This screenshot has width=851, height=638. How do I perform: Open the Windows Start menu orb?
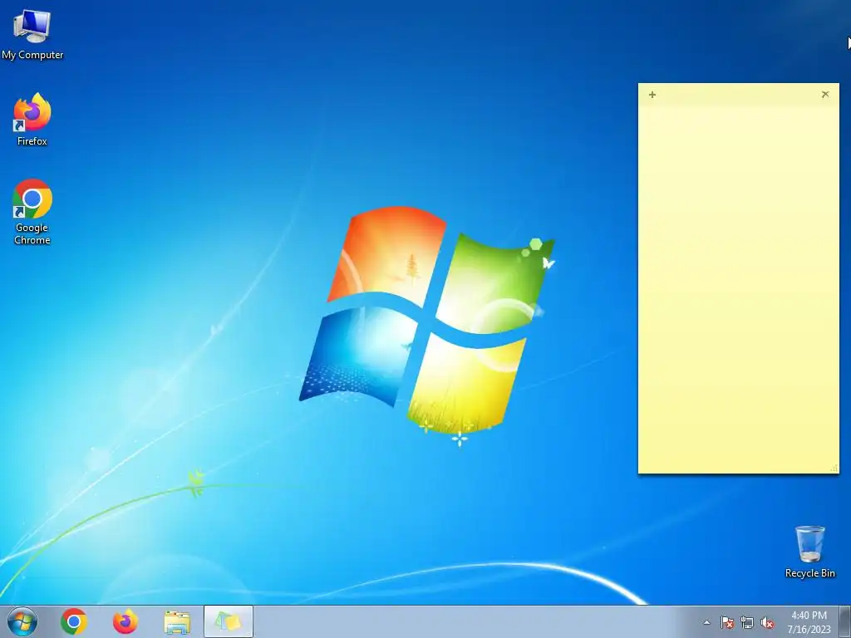tap(22, 621)
